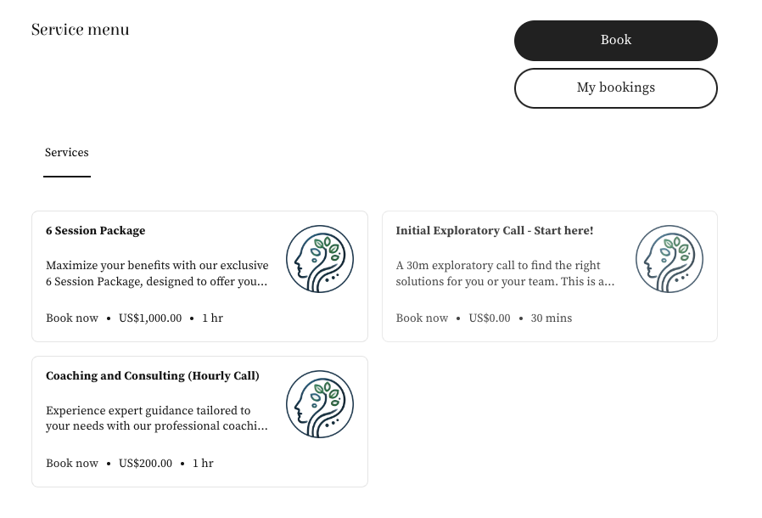Click the 30m exploratory call description text
This screenshot has width=762, height=518.
click(505, 273)
